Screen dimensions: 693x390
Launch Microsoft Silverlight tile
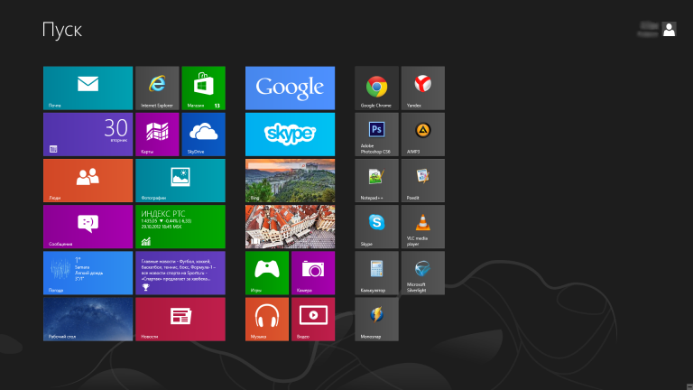coord(423,273)
